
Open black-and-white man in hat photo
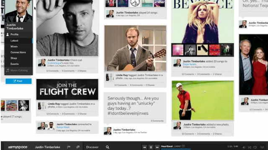(x=67, y=28)
